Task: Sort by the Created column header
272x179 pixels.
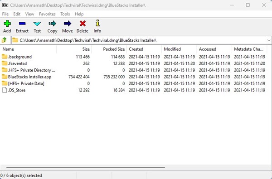Action: point(144,49)
